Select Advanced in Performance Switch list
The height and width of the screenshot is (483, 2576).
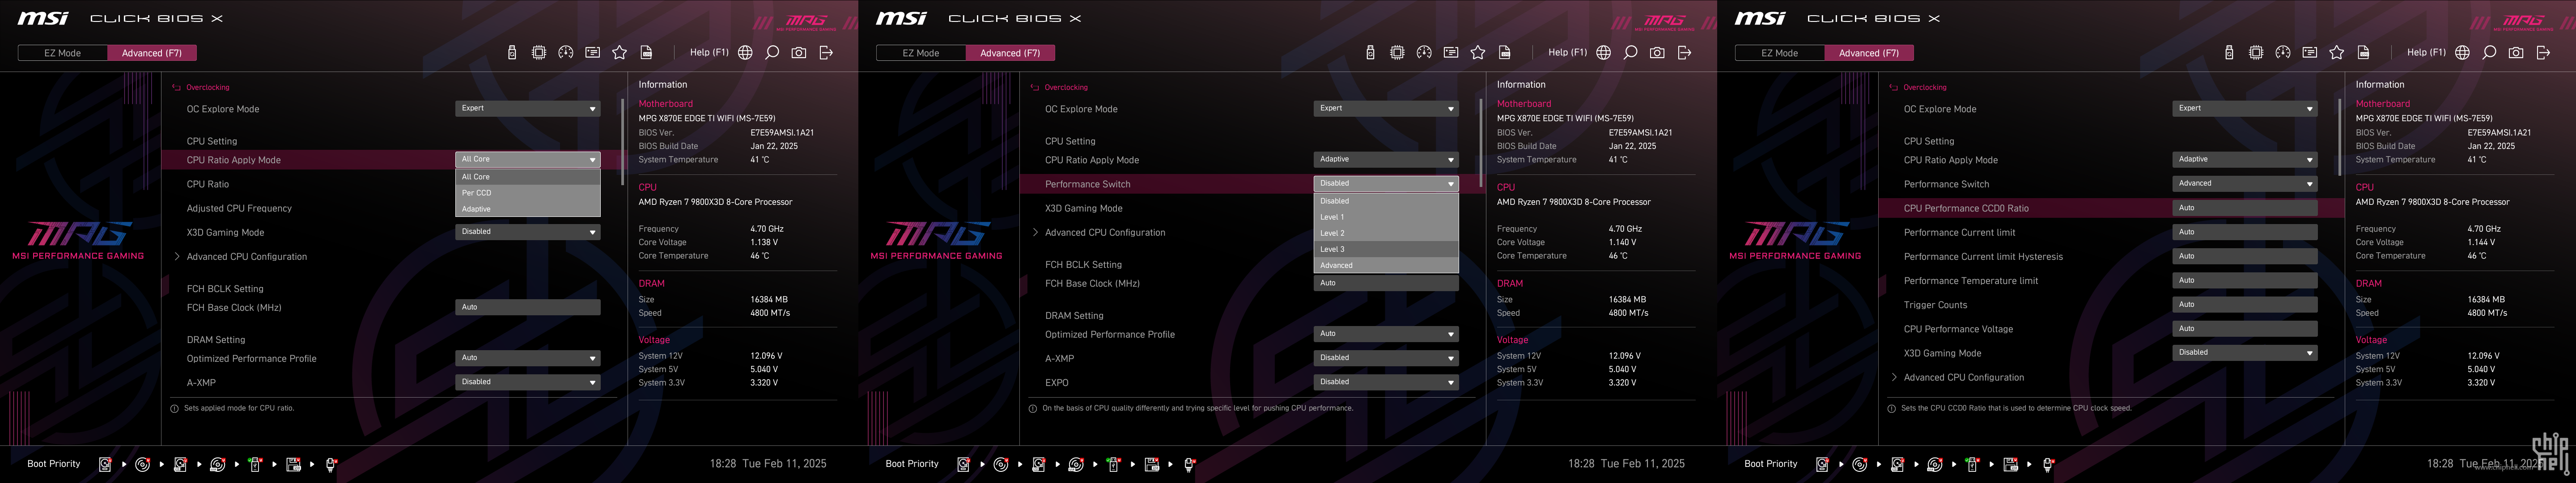coord(1386,265)
